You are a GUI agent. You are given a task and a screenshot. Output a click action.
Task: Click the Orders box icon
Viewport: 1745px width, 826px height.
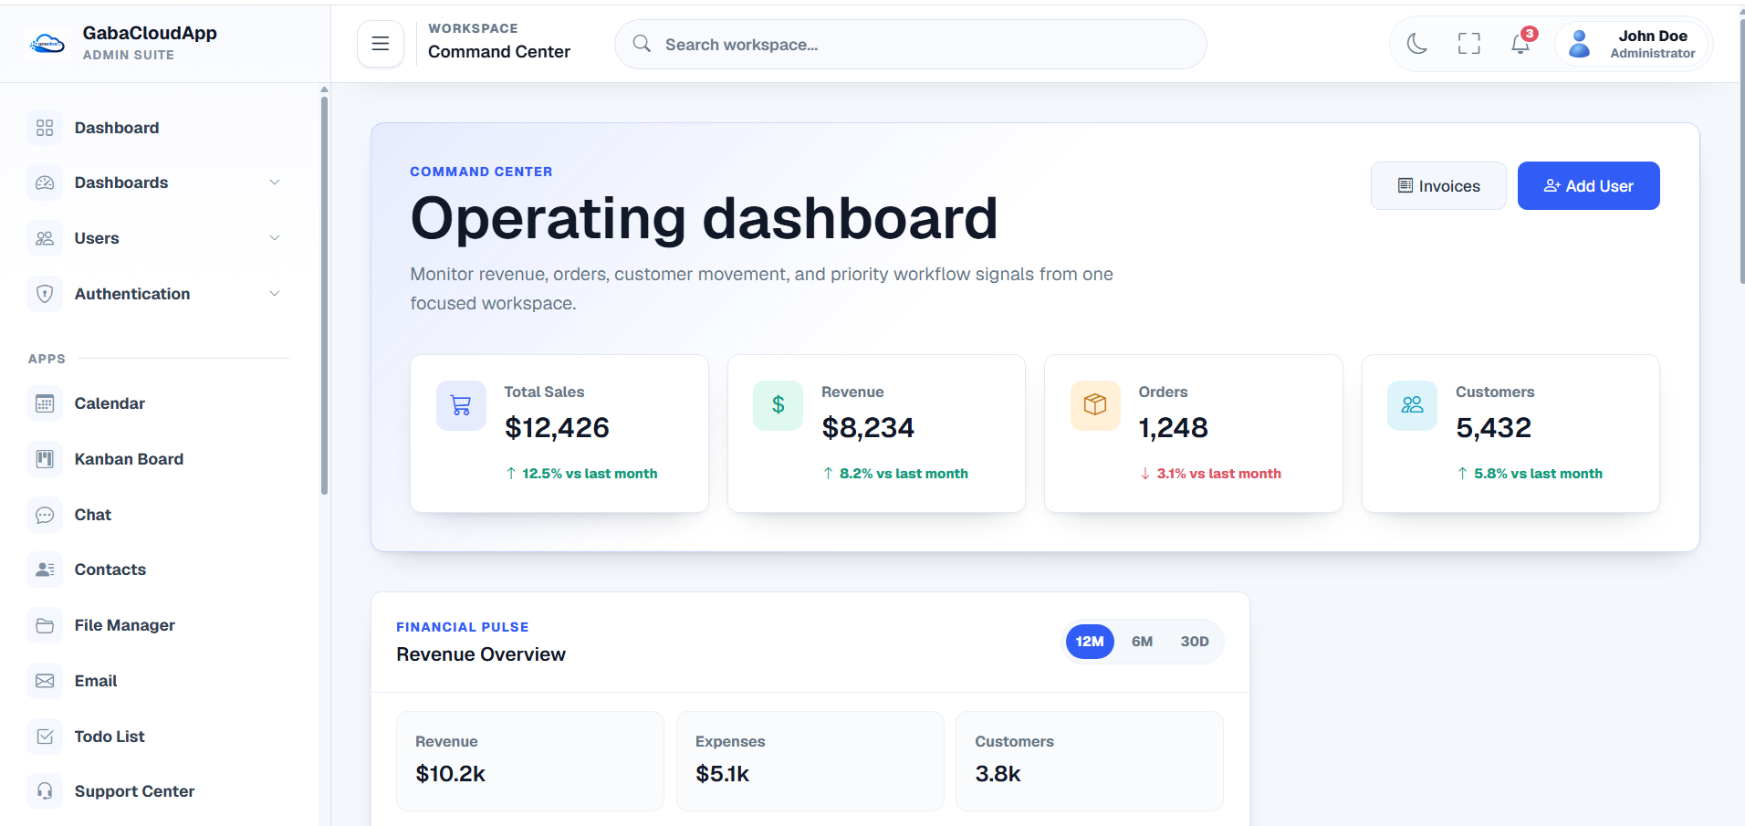pos(1095,405)
